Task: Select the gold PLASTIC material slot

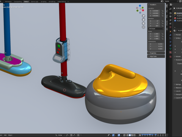Action: 178,13
